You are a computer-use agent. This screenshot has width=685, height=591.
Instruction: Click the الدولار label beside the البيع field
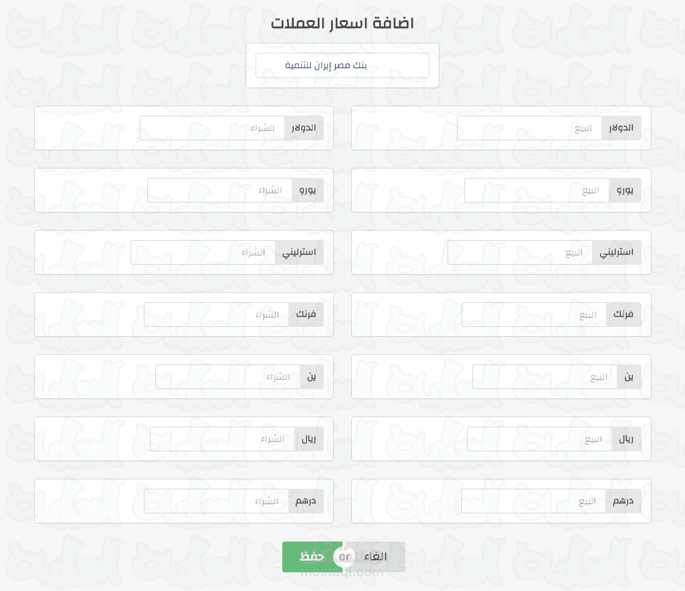pos(621,128)
